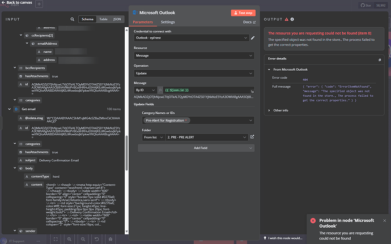Collapse the emailAddress tree node
This screenshot has width=391, height=244.
pos(27,43)
